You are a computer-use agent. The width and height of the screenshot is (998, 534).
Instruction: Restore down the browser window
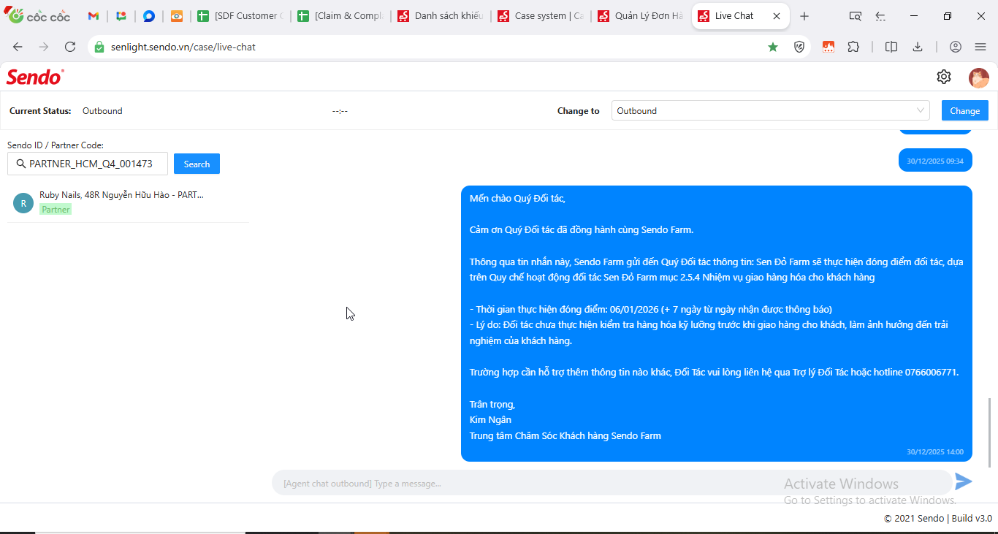(x=948, y=16)
